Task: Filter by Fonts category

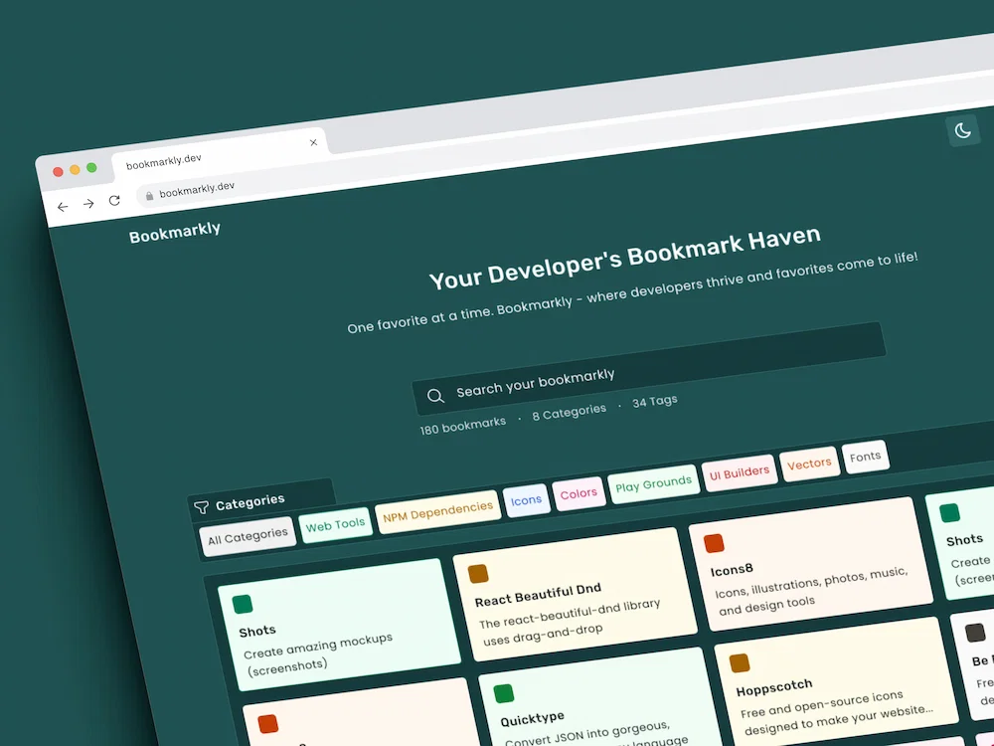Action: [x=866, y=457]
